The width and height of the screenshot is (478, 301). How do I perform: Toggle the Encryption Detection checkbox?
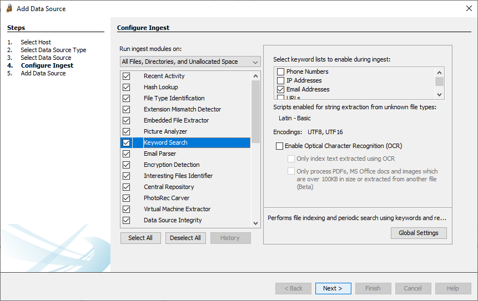click(x=126, y=165)
